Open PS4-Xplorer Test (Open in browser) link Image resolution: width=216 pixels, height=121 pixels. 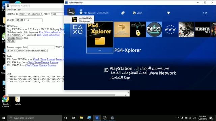pos(48,35)
